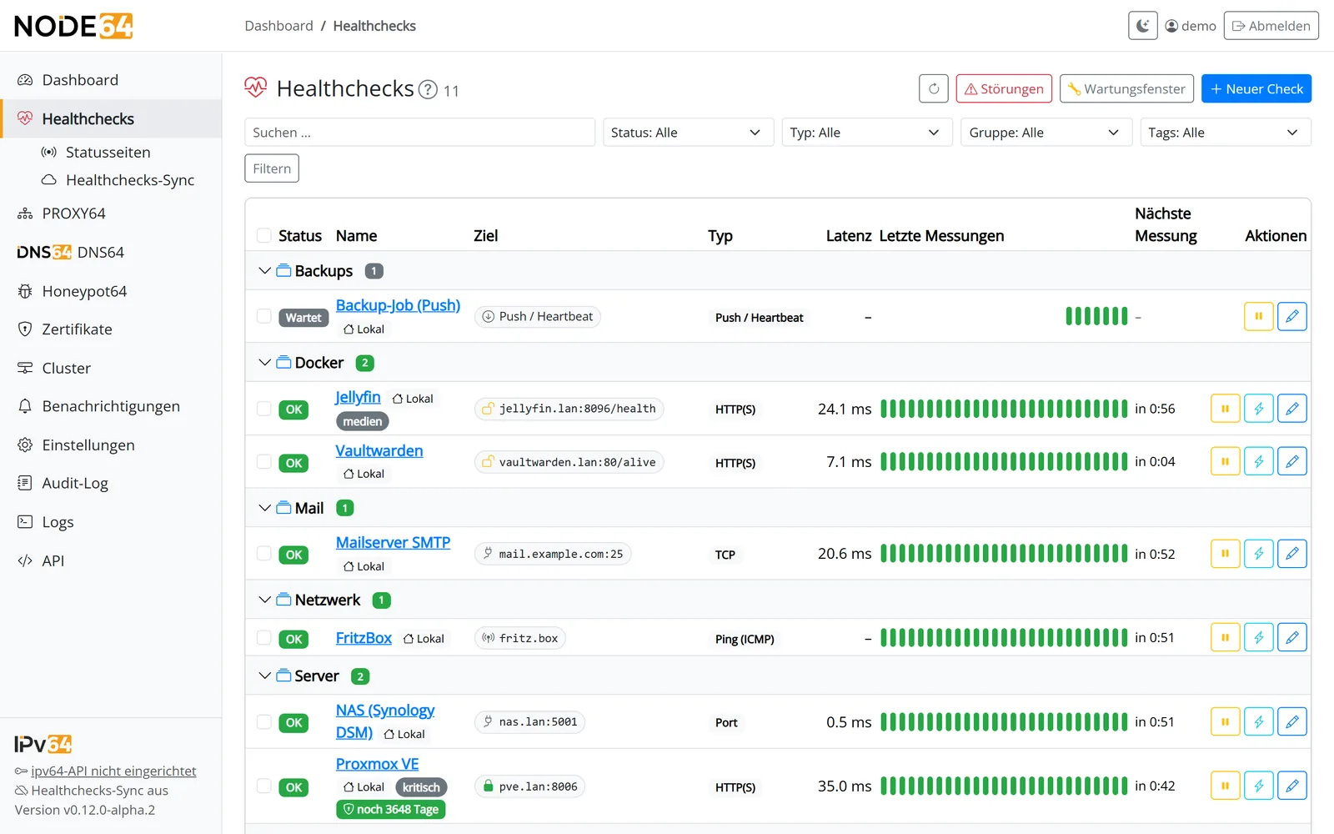Screen dimensions: 1334x834
Task: Open the Gruppe: Alle dropdown
Action: point(1046,133)
